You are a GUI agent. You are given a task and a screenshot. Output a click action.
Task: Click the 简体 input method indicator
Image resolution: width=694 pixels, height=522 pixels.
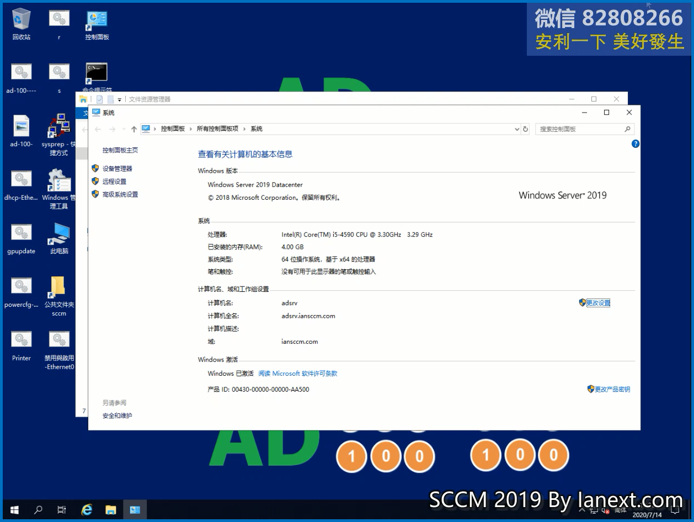(620, 510)
